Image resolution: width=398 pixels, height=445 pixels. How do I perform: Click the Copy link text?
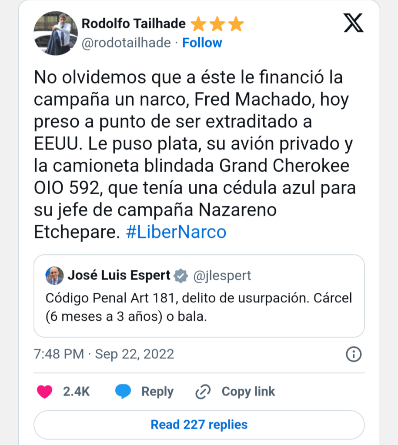248,392
